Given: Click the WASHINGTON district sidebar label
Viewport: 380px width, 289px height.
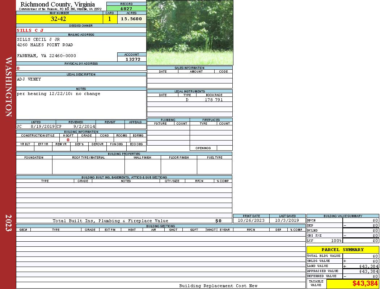Looking at the screenshot, I should 8,87.
